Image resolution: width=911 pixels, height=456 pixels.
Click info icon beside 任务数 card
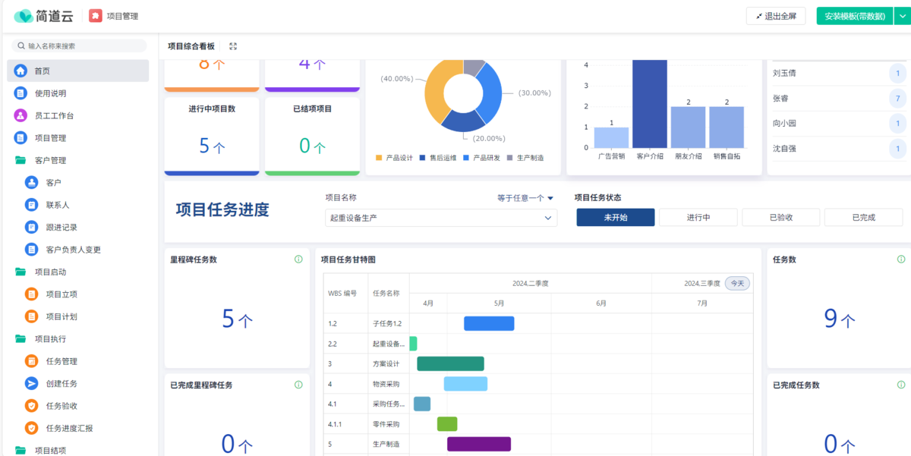coord(900,259)
